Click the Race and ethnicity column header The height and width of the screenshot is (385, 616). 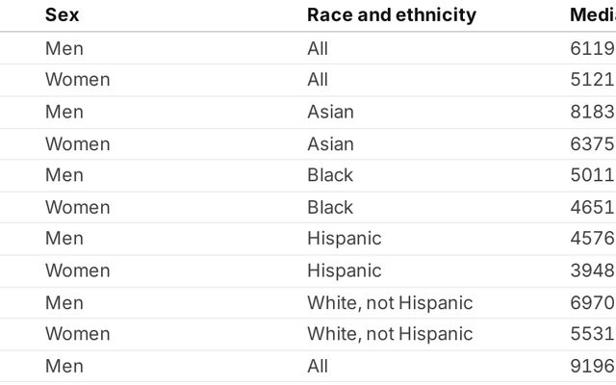click(x=391, y=14)
